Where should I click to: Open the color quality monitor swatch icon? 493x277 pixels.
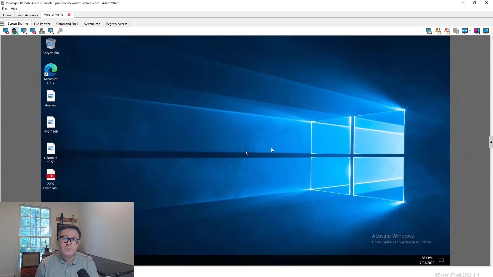click(477, 31)
